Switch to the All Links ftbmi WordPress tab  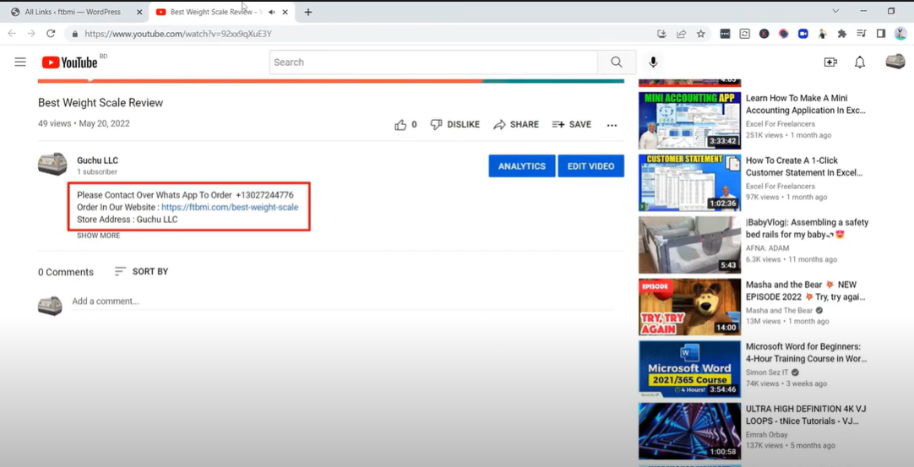[x=74, y=12]
